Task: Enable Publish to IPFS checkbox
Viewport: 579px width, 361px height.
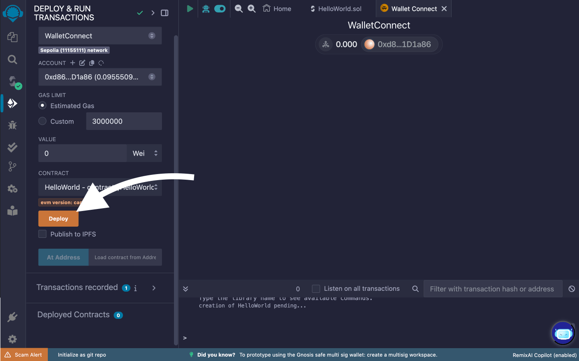Action: tap(42, 234)
